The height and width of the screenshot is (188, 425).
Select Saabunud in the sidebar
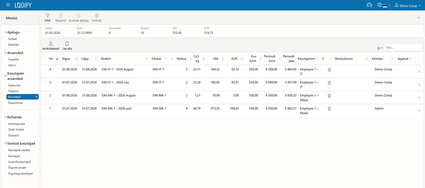click(14, 85)
